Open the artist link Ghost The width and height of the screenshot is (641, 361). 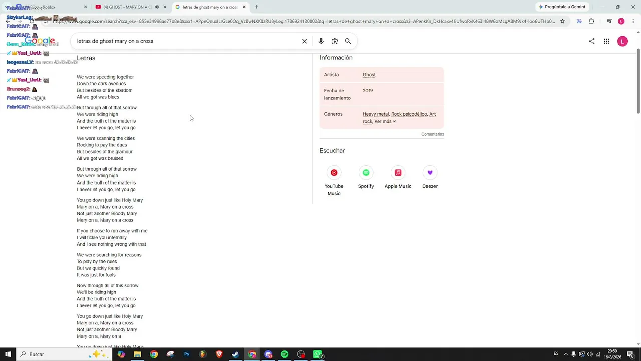(x=369, y=75)
